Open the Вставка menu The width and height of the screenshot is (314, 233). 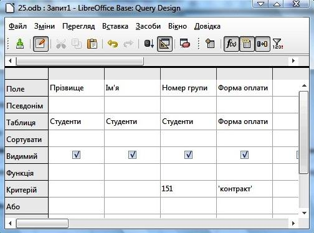(115, 26)
